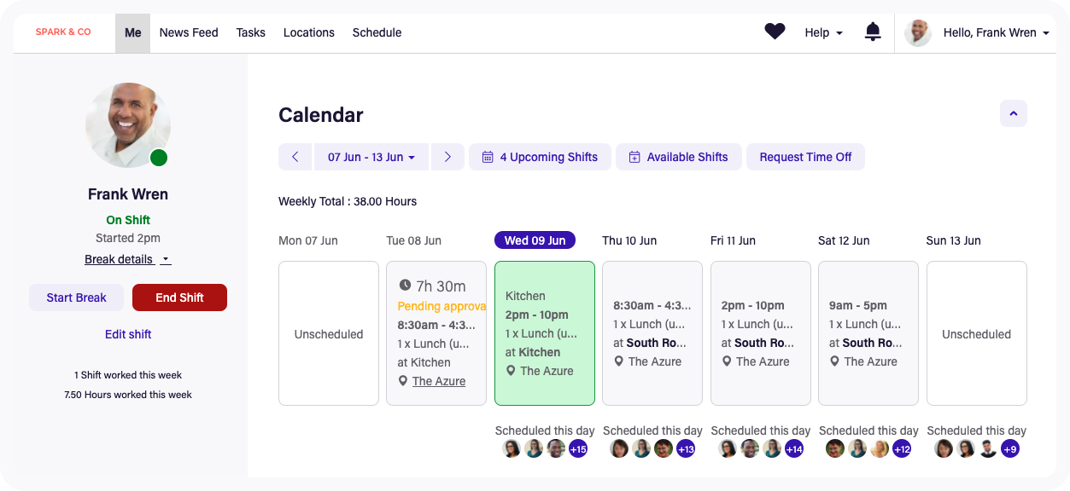1070x491 pixels.
Task: Collapse the Calendar section chevron
Action: (x=1013, y=113)
